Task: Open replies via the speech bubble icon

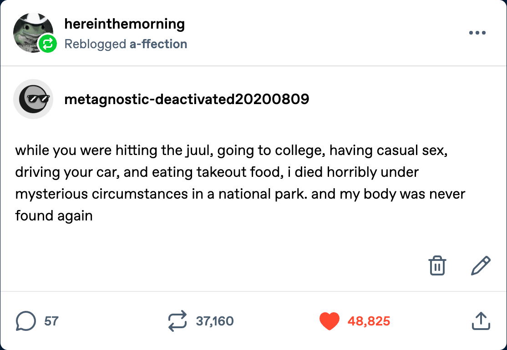Action: (25, 321)
